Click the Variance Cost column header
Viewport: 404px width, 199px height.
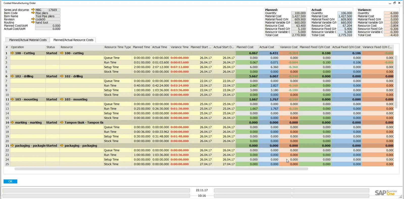pyautogui.click(x=289, y=47)
